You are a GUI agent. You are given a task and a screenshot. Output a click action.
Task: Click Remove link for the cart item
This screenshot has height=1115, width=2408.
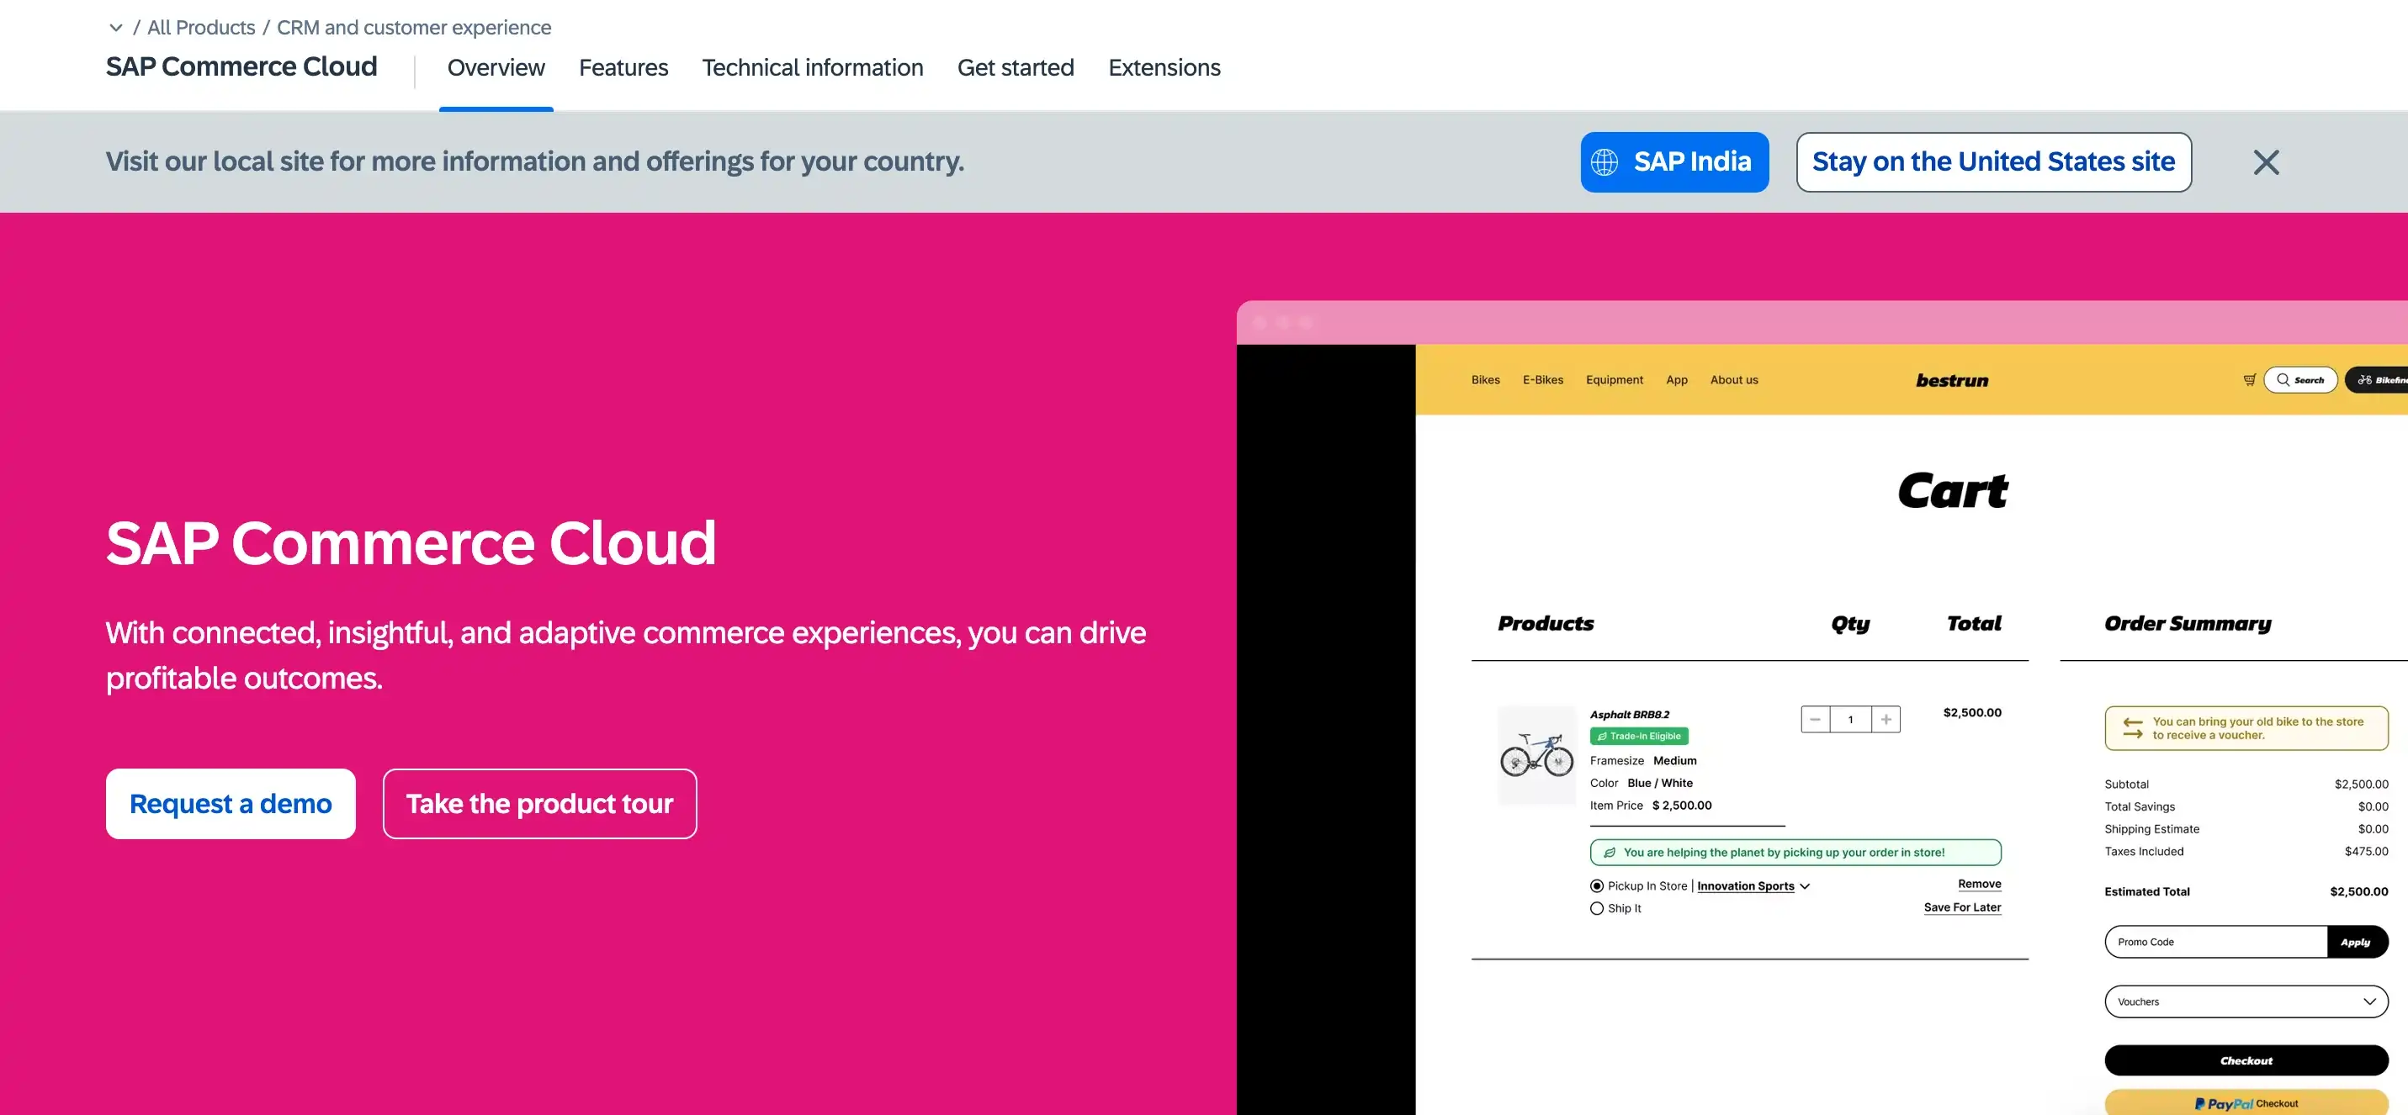[x=1979, y=883]
